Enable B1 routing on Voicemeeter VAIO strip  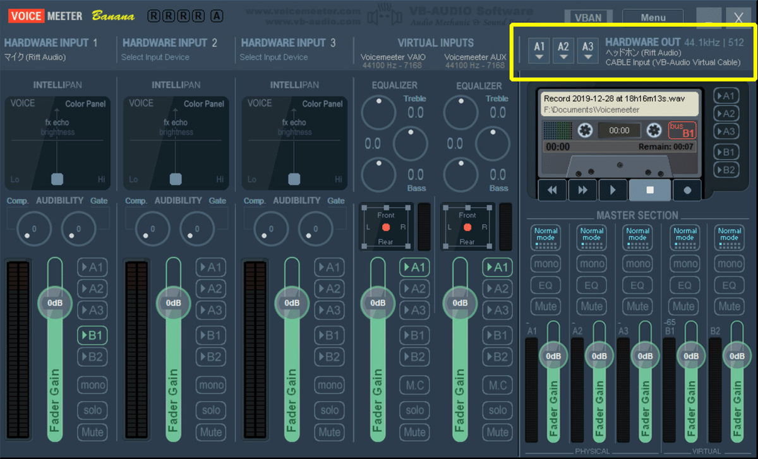click(414, 335)
